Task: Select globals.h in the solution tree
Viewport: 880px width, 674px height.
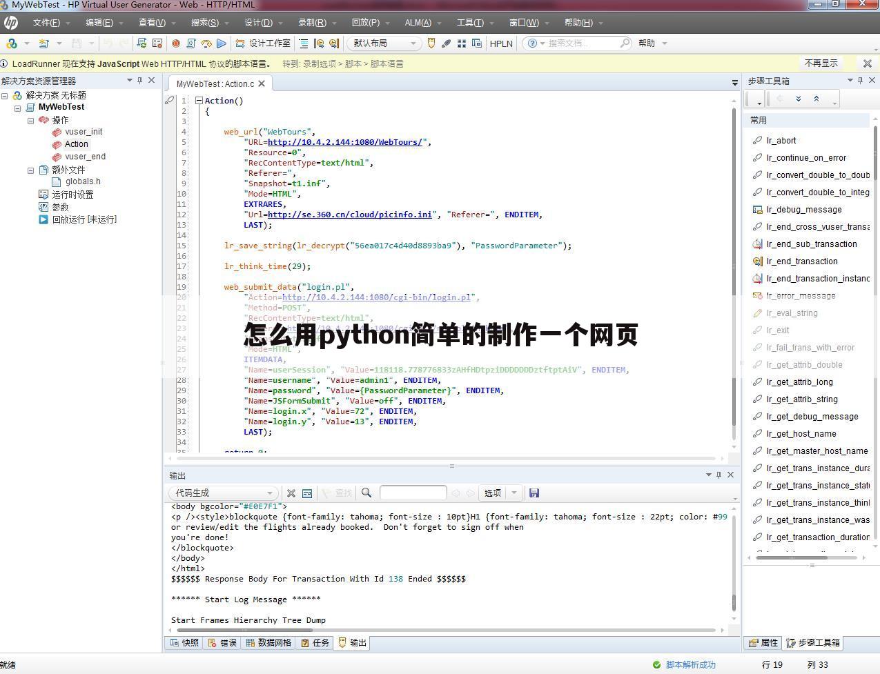Action: click(x=83, y=181)
